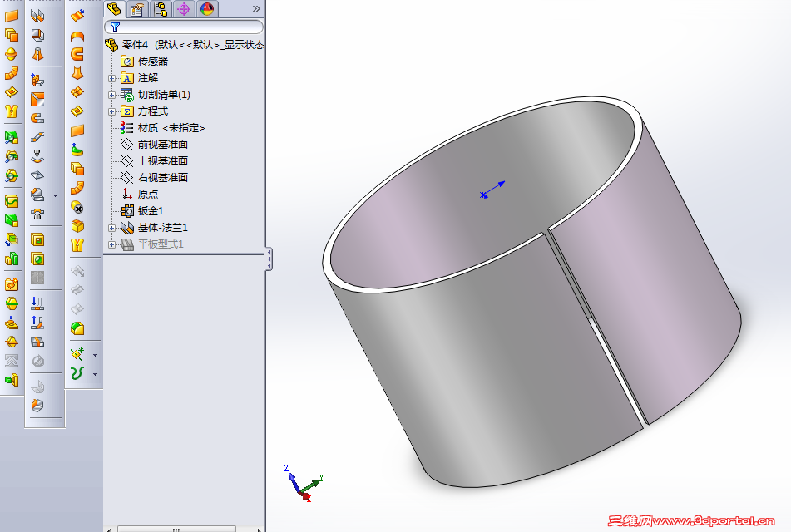This screenshot has height=532, width=791.
Task: Select the Simple Hole tool
Action: (x=37, y=259)
